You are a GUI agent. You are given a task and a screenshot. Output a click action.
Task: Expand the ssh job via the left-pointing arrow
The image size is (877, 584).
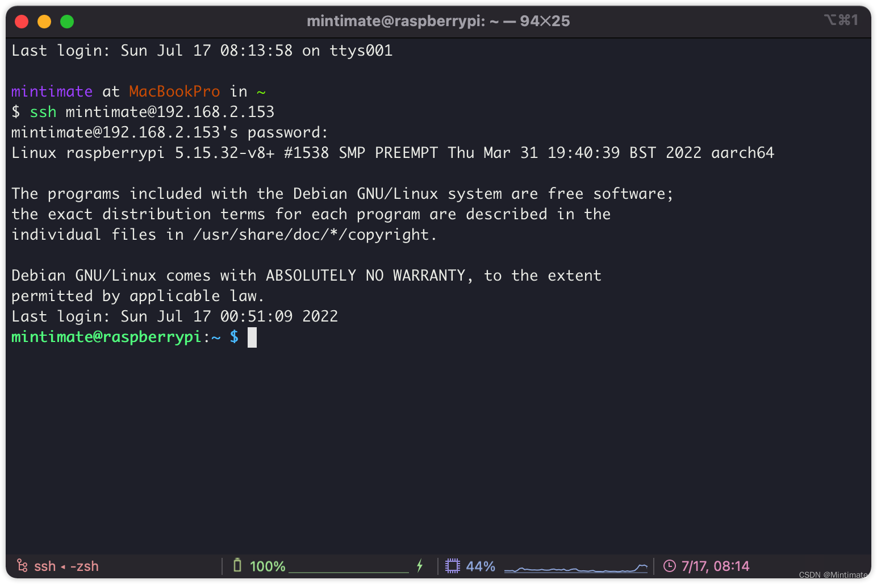tap(62, 566)
